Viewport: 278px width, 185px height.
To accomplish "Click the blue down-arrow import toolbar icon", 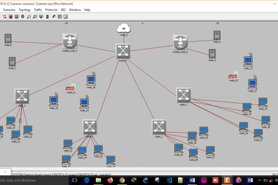I will point(41,17).
